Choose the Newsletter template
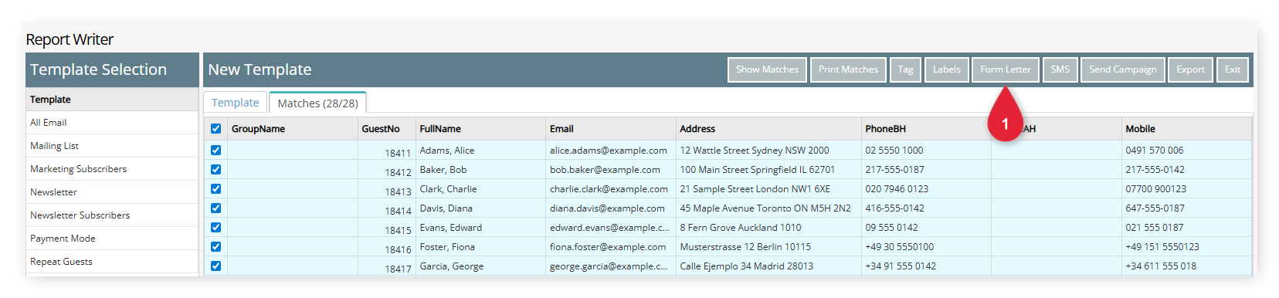1279x298 pixels. click(112, 192)
